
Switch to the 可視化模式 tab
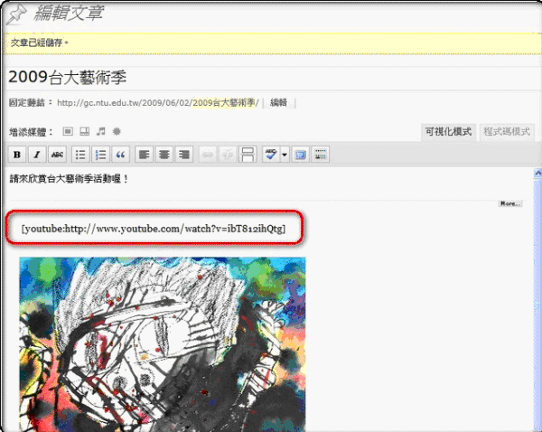pyautogui.click(x=448, y=132)
